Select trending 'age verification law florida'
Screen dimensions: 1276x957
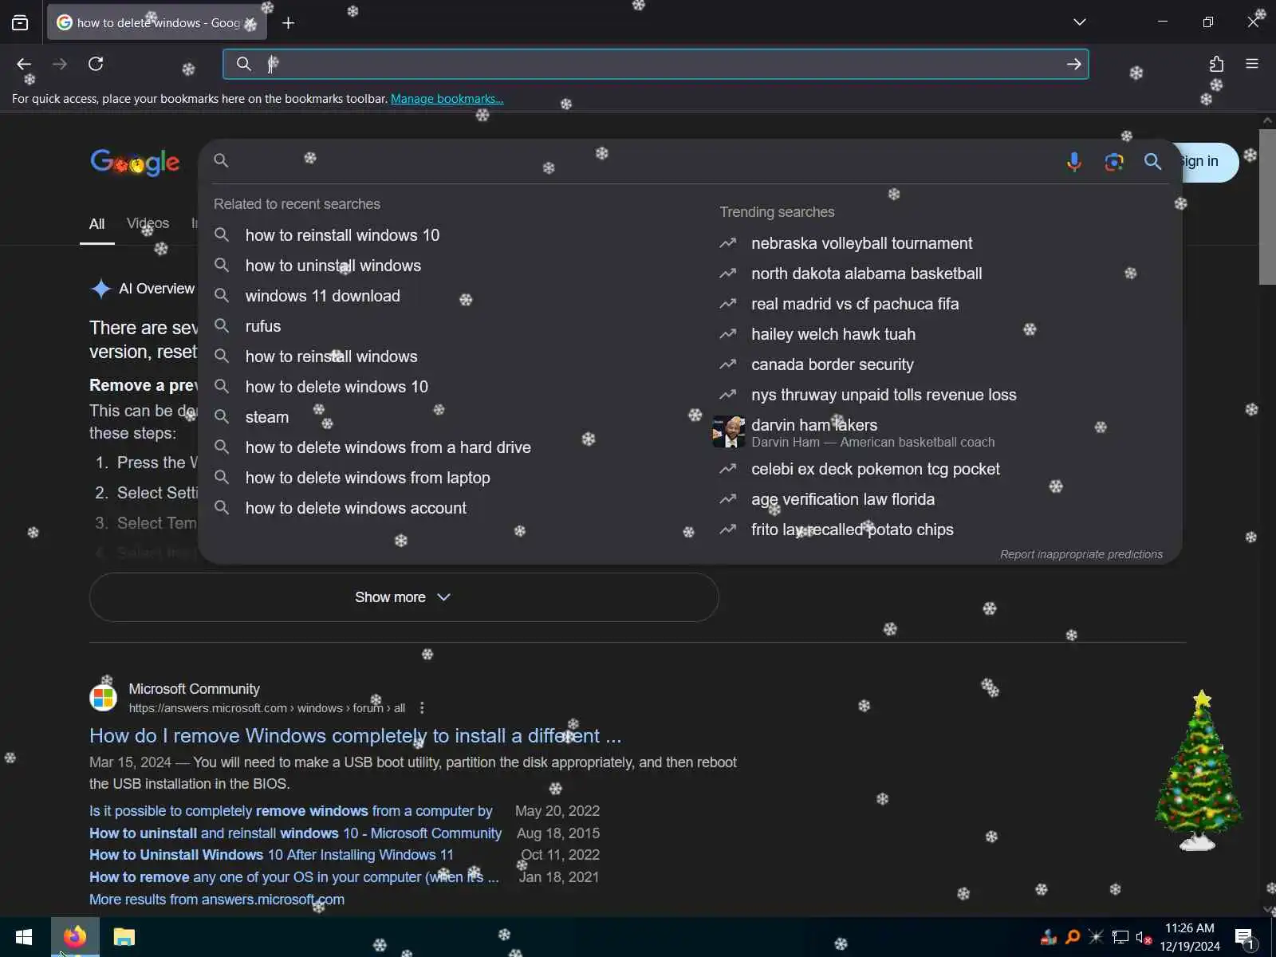click(843, 499)
